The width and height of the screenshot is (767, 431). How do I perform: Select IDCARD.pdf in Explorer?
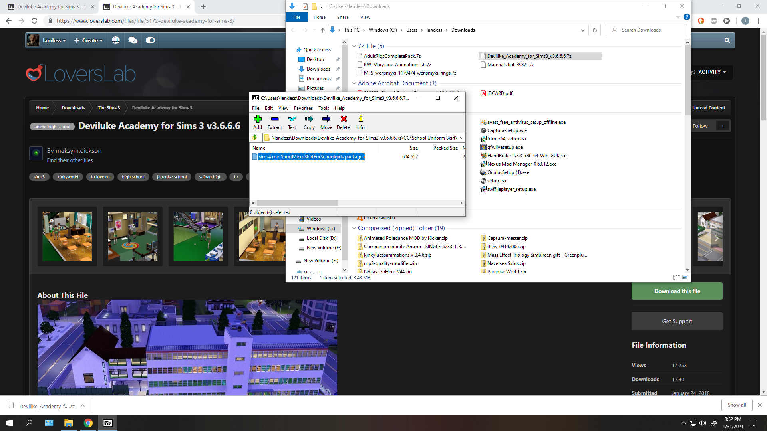497,93
